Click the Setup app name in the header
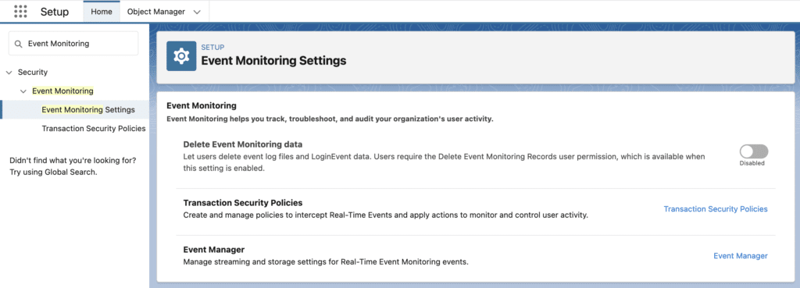 point(55,11)
